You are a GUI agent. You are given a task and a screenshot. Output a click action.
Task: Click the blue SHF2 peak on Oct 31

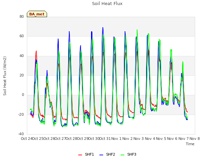pyautogui.click(x=103, y=28)
